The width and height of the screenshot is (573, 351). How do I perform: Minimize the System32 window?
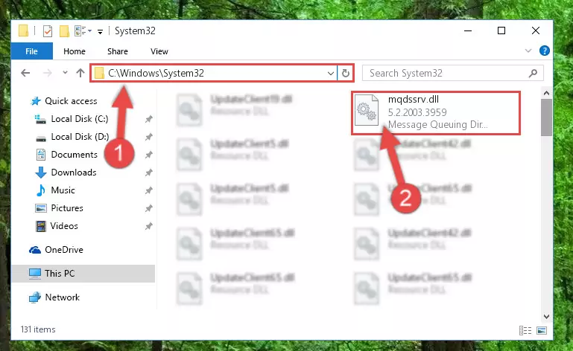(468, 31)
